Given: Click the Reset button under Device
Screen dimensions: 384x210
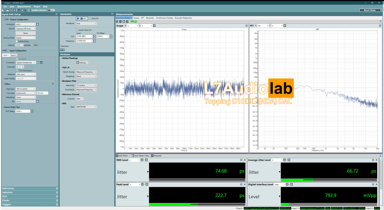Looking at the screenshot, I should [x=26, y=33].
